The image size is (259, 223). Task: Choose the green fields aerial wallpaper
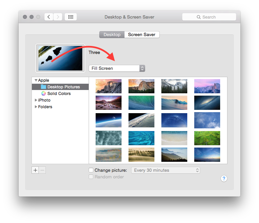(x=207, y=138)
